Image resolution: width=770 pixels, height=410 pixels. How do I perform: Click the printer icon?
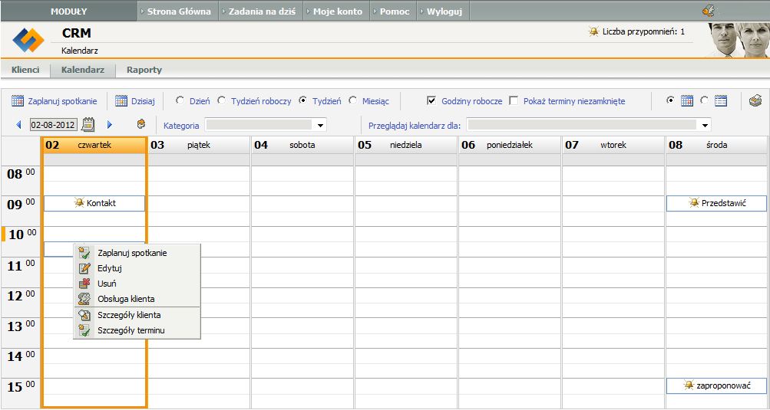pyautogui.click(x=755, y=101)
